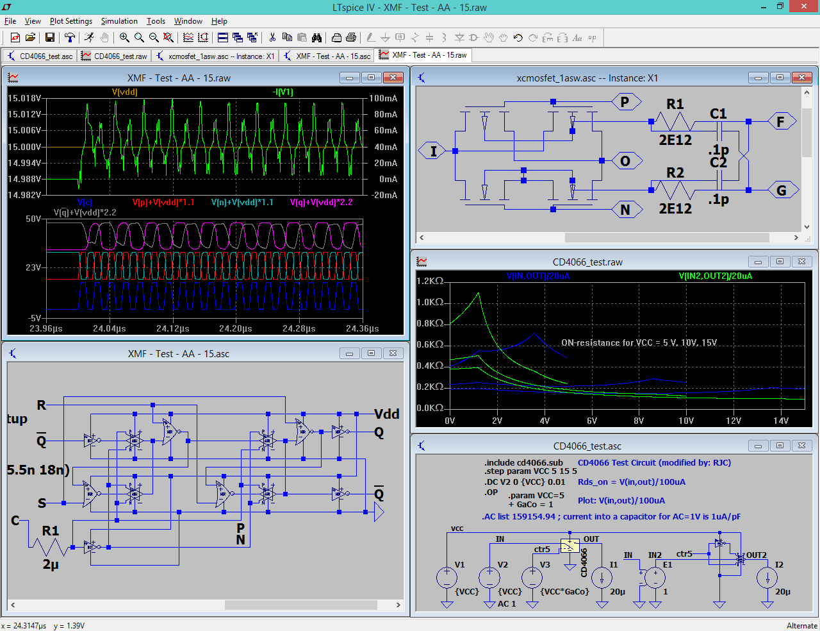The image size is (820, 631).
Task: Click the V(IN2,OUT2)/20uA trace label
Action: point(716,276)
